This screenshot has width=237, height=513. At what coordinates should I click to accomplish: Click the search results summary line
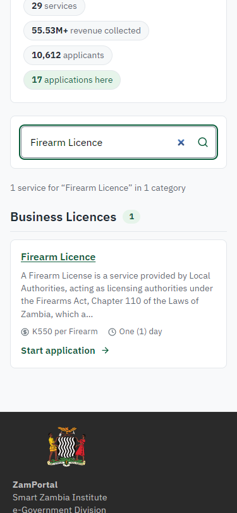(98, 188)
